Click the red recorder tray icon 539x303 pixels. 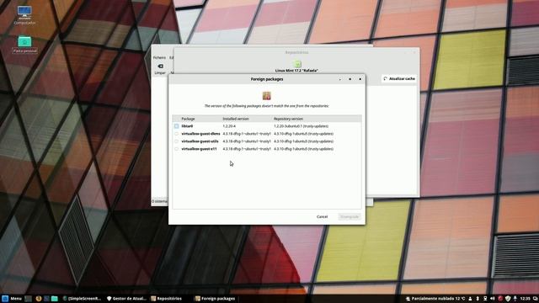pyautogui.click(x=500, y=299)
